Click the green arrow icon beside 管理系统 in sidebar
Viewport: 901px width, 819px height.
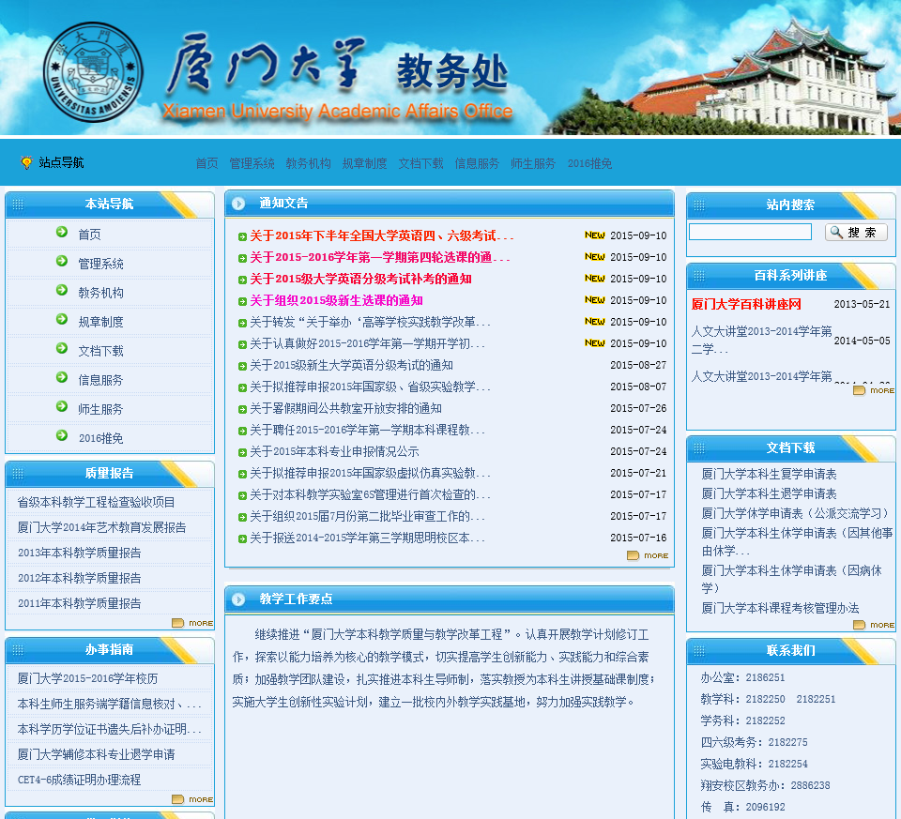click(62, 262)
